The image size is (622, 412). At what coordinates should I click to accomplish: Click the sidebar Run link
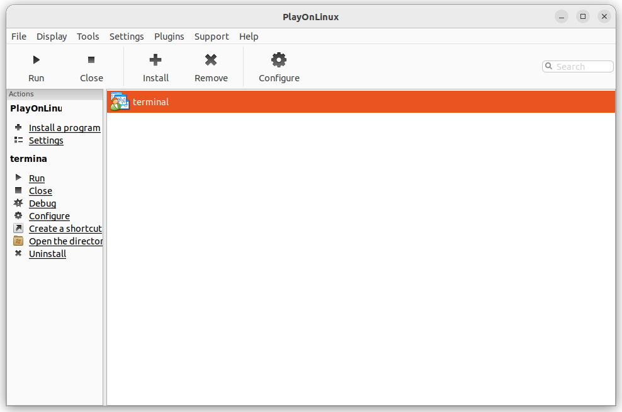pos(37,178)
